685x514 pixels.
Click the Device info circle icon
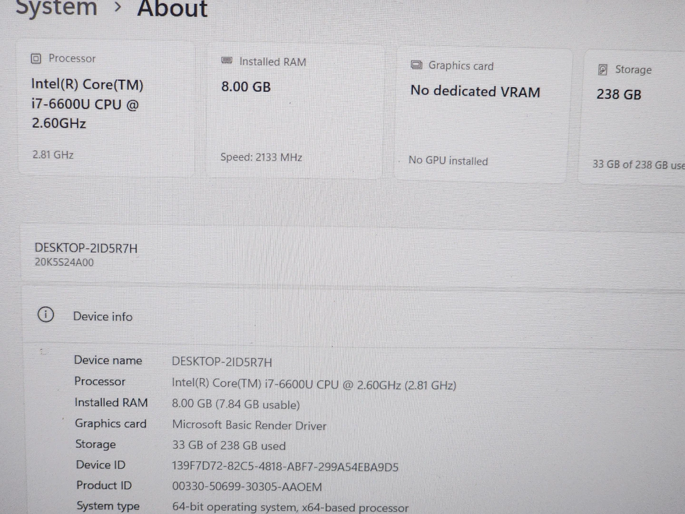46,315
